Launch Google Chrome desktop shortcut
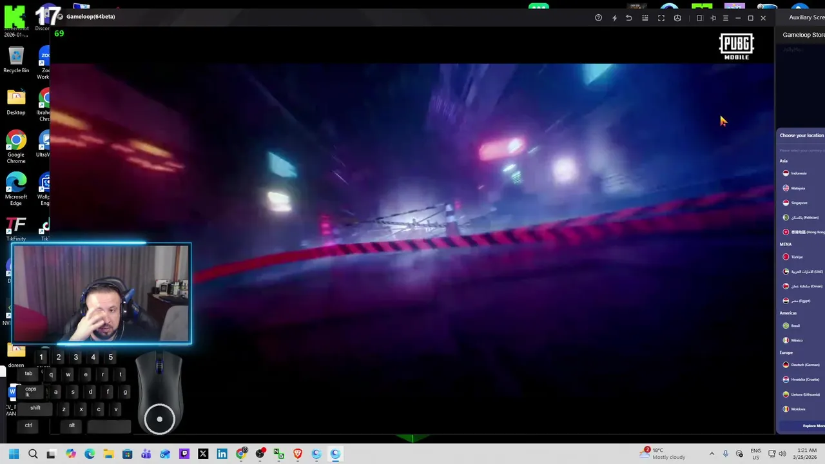This screenshot has width=825, height=464. pyautogui.click(x=16, y=148)
